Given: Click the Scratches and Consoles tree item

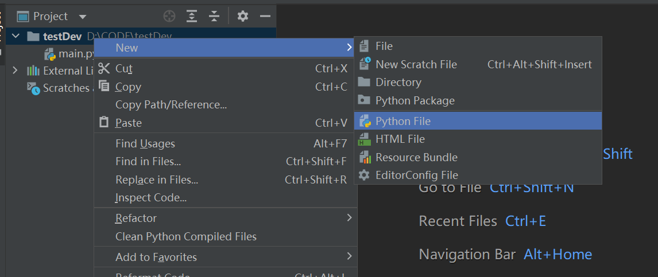Looking at the screenshot, I should pos(60,88).
